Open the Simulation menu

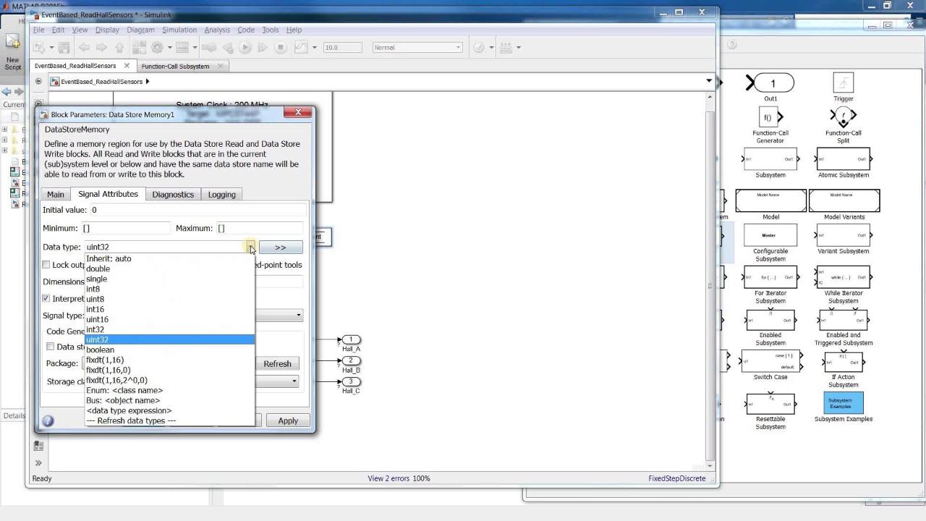[x=179, y=30]
